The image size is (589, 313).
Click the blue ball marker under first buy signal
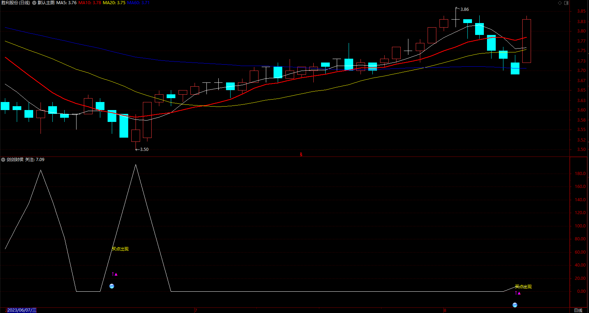tap(112, 286)
